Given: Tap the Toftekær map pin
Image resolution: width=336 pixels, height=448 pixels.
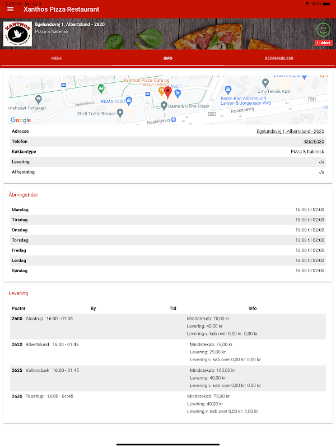Looking at the screenshot, I should [x=39, y=100].
